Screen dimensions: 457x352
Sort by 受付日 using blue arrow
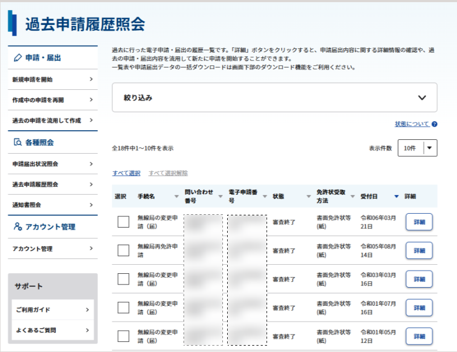[x=396, y=196]
